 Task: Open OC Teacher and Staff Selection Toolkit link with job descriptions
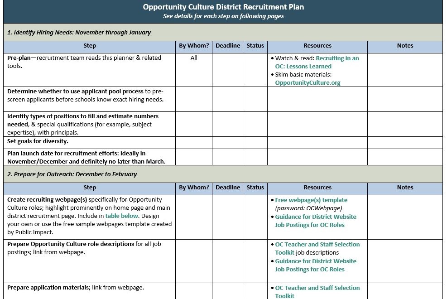tap(317, 248)
